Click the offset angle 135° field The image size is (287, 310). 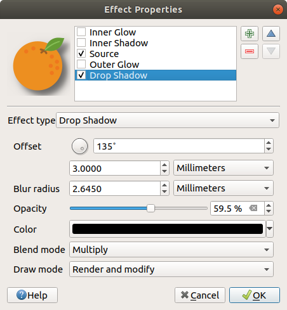click(x=179, y=146)
